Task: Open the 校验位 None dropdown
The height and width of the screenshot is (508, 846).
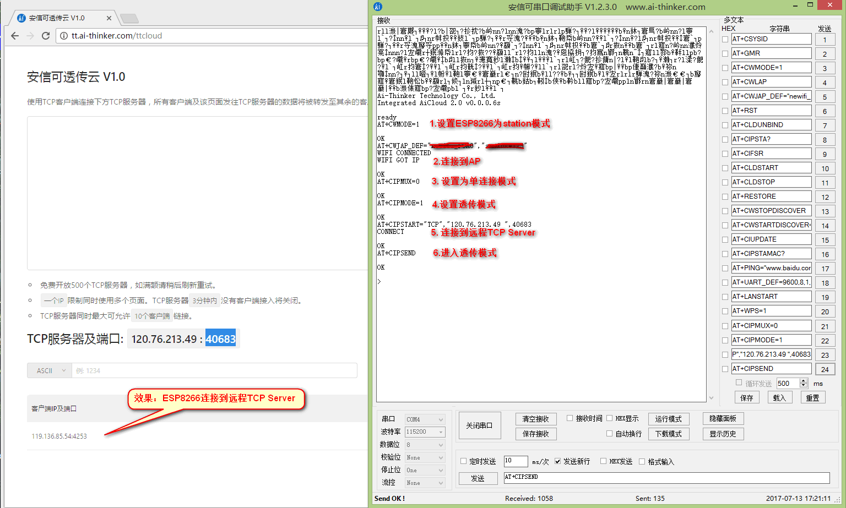Action: (425, 457)
